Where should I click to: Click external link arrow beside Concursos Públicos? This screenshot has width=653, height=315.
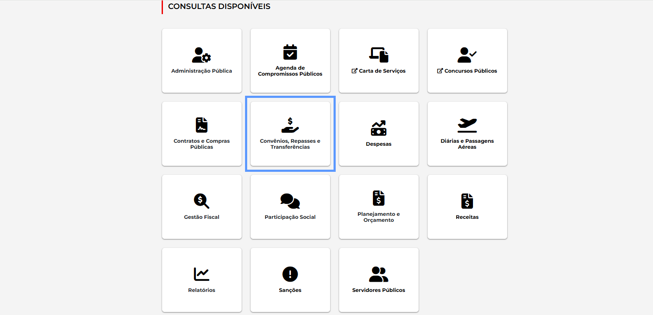click(x=440, y=71)
